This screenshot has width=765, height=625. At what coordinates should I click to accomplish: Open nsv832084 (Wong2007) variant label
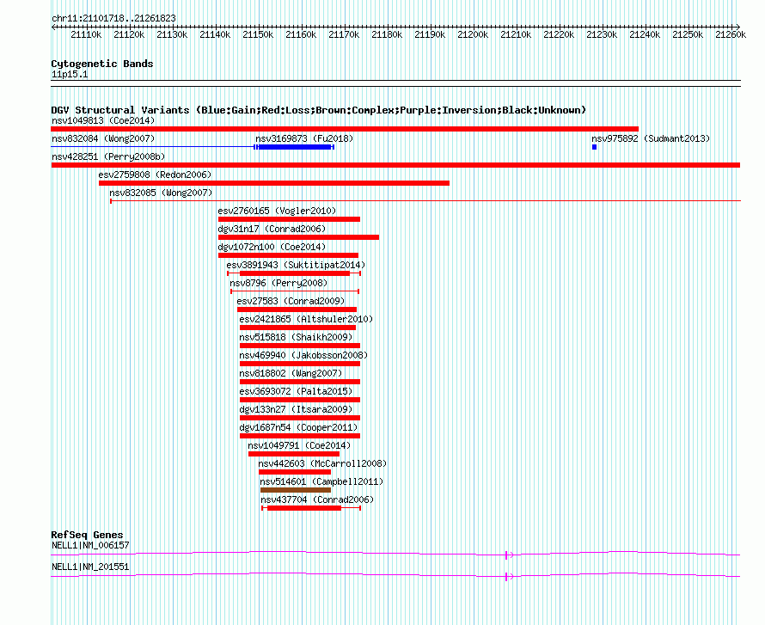coord(103,138)
